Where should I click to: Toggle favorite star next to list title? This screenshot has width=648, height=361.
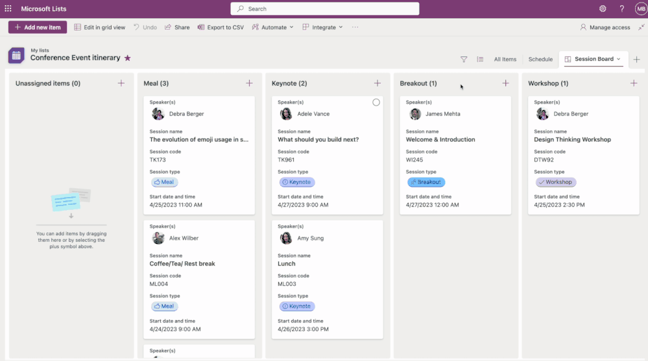(x=127, y=58)
